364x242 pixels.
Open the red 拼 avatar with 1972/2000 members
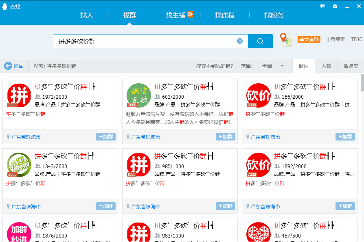pos(19,95)
